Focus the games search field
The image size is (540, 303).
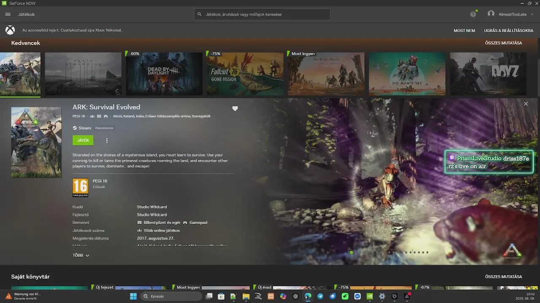pyautogui.click(x=262, y=14)
